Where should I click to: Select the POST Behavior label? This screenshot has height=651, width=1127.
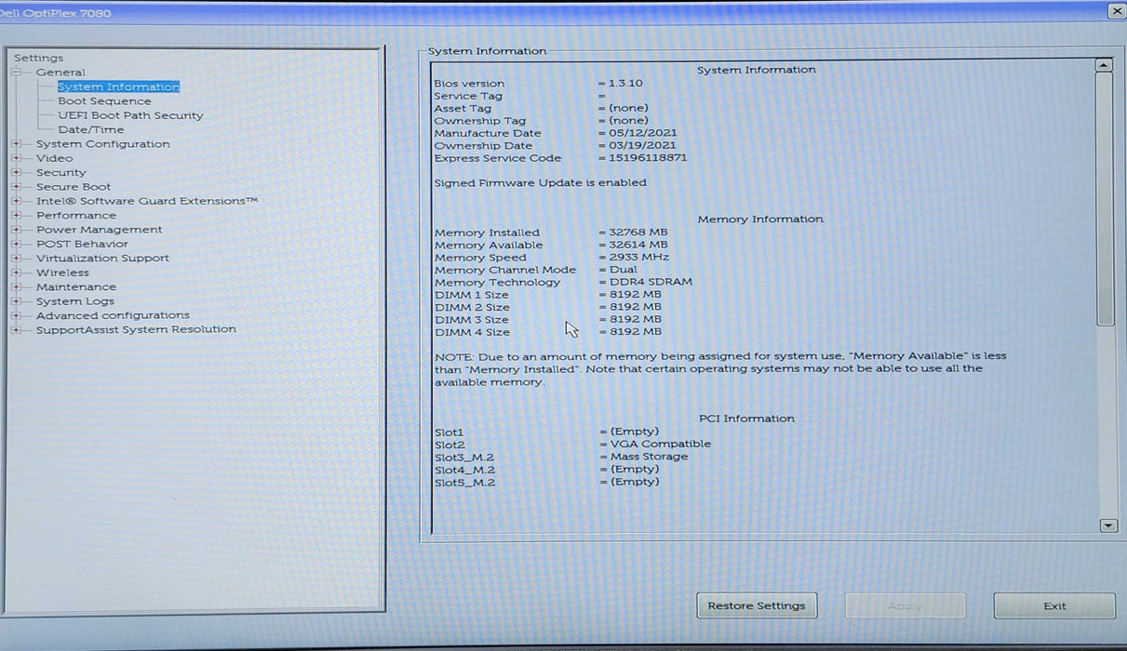83,244
